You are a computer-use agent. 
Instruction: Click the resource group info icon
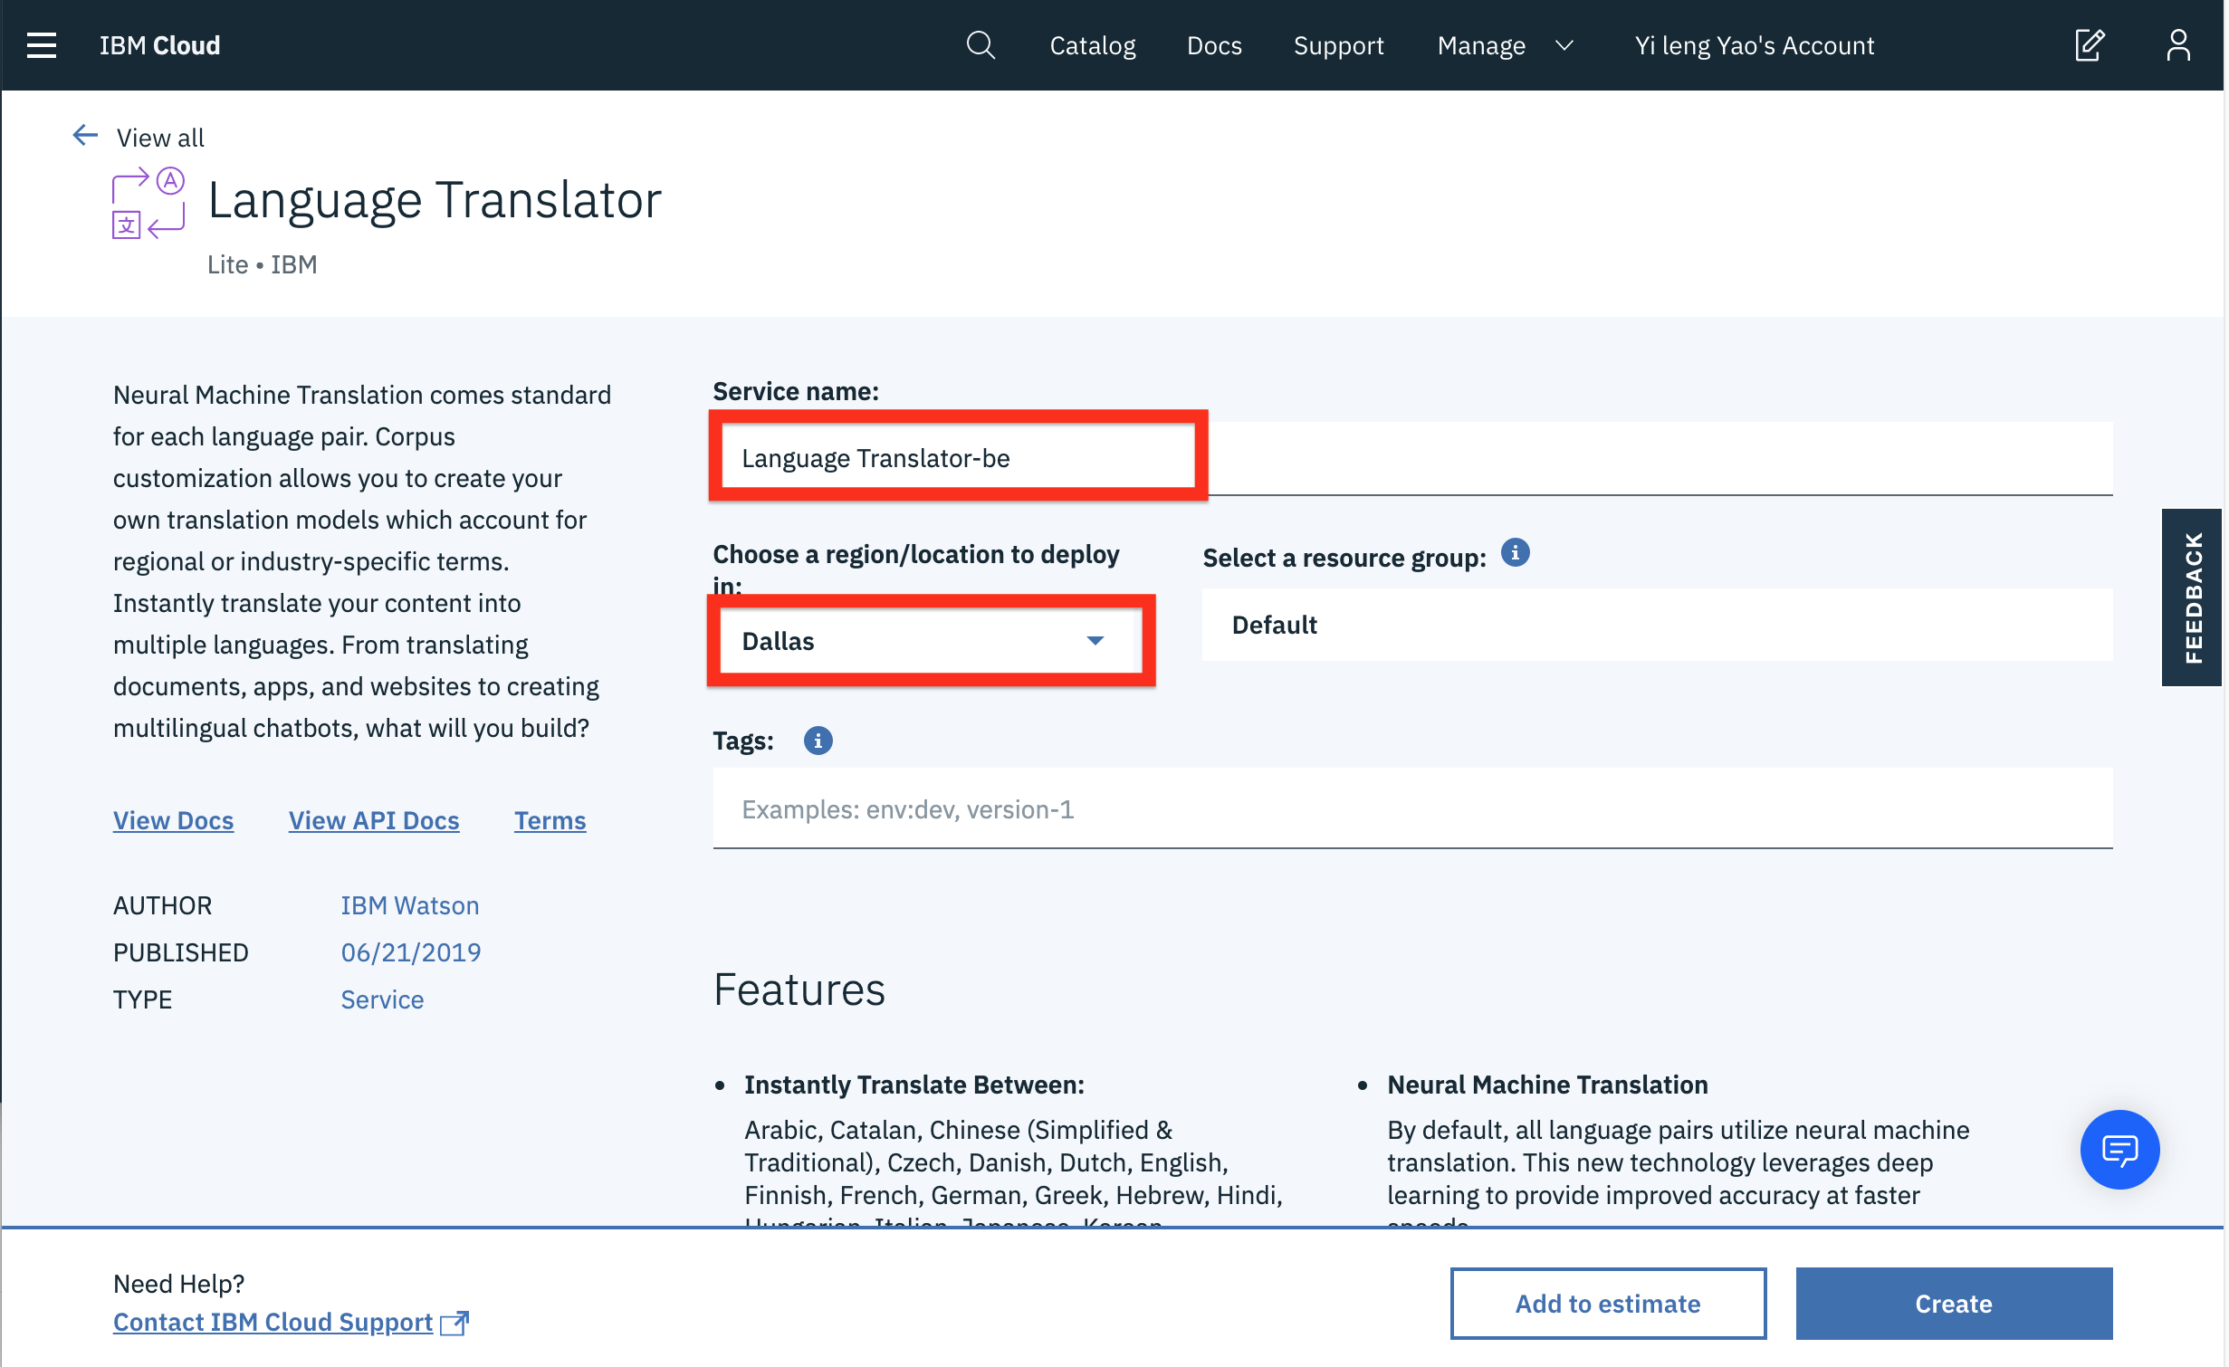[x=1515, y=553]
